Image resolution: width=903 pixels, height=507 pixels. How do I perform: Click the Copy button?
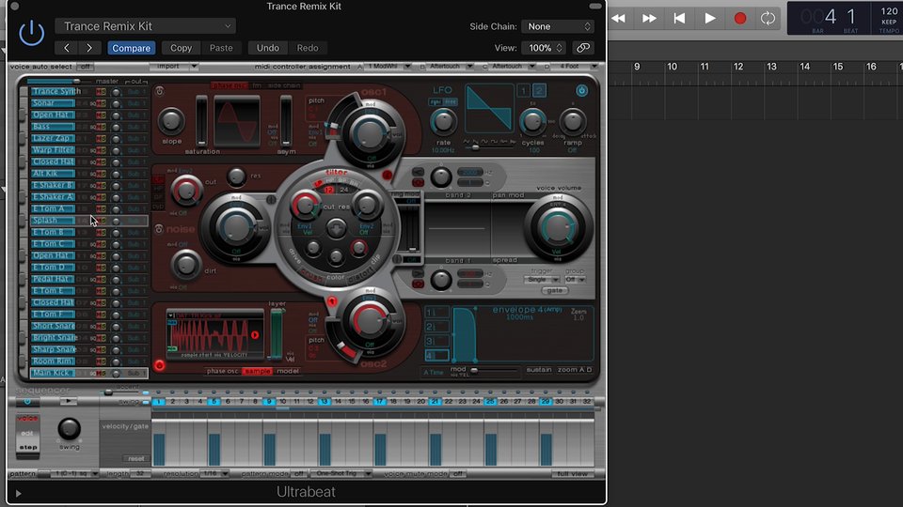click(181, 48)
